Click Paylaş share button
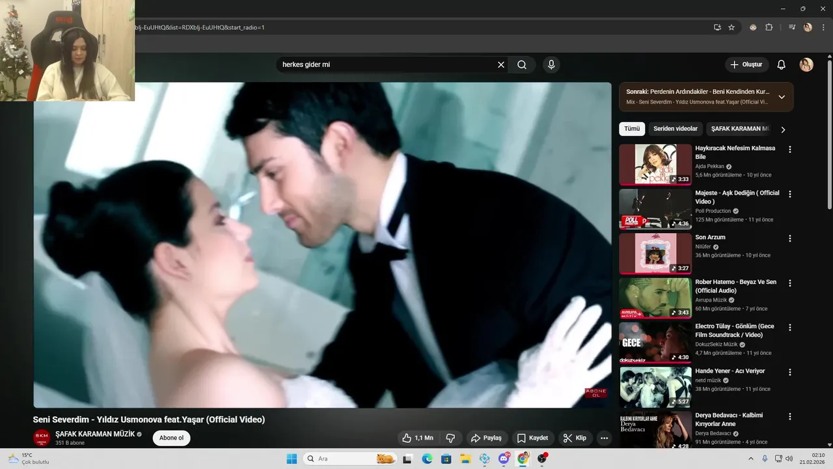This screenshot has height=469, width=833. coord(486,438)
